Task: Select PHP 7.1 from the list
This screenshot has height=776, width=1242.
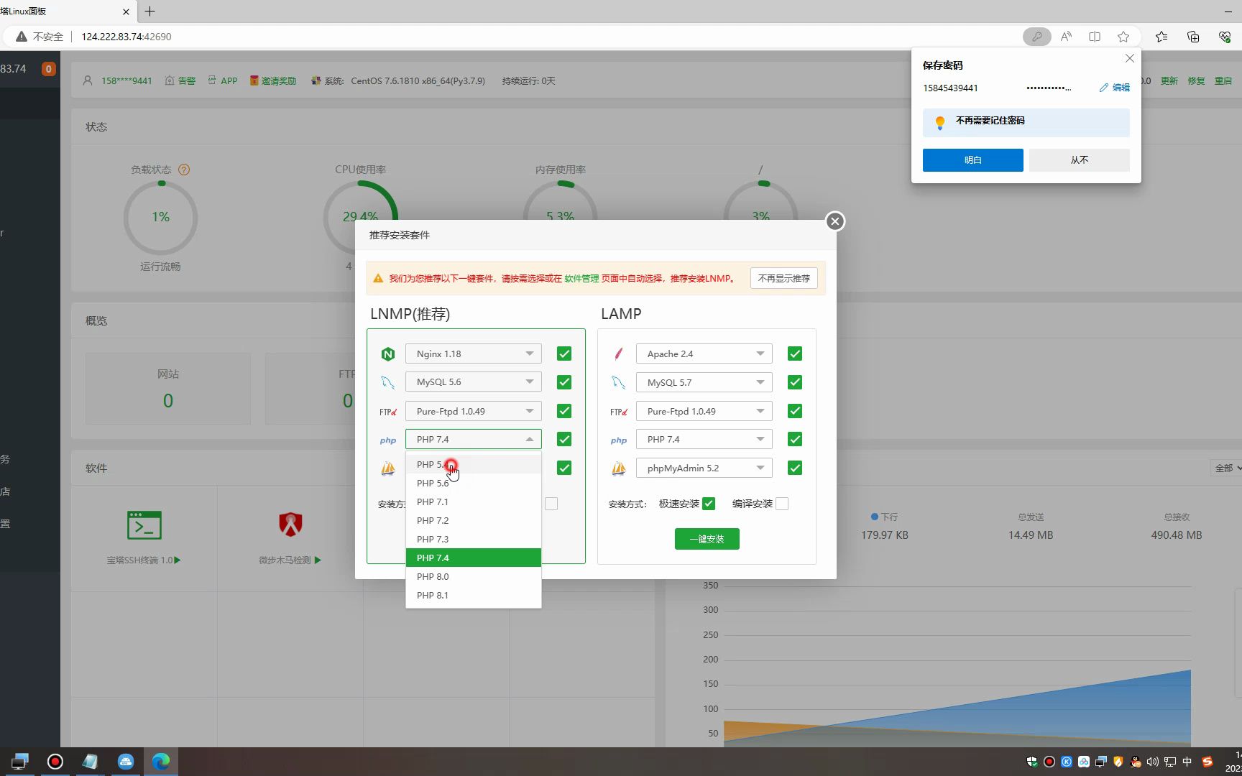Action: tap(473, 502)
